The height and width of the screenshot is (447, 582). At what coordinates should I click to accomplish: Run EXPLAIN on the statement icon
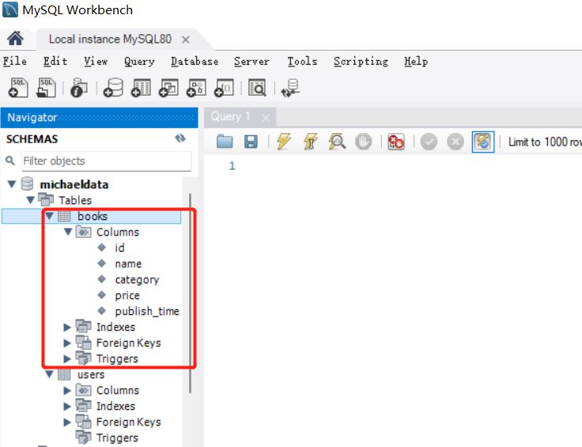[337, 142]
